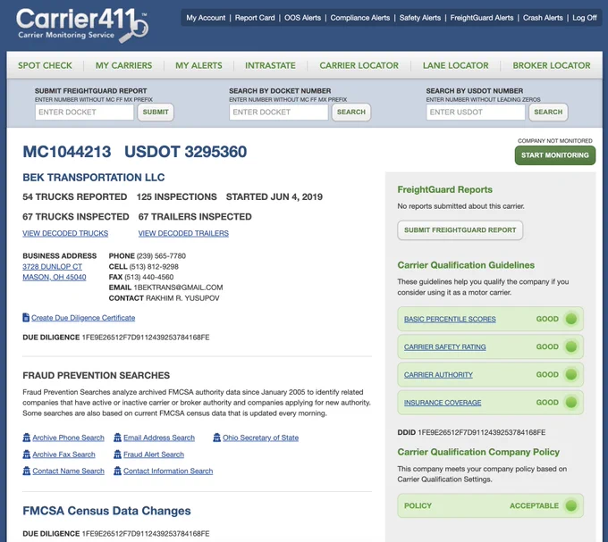Click the phone number (239) 565-7780
608x542 pixels.
(161, 256)
